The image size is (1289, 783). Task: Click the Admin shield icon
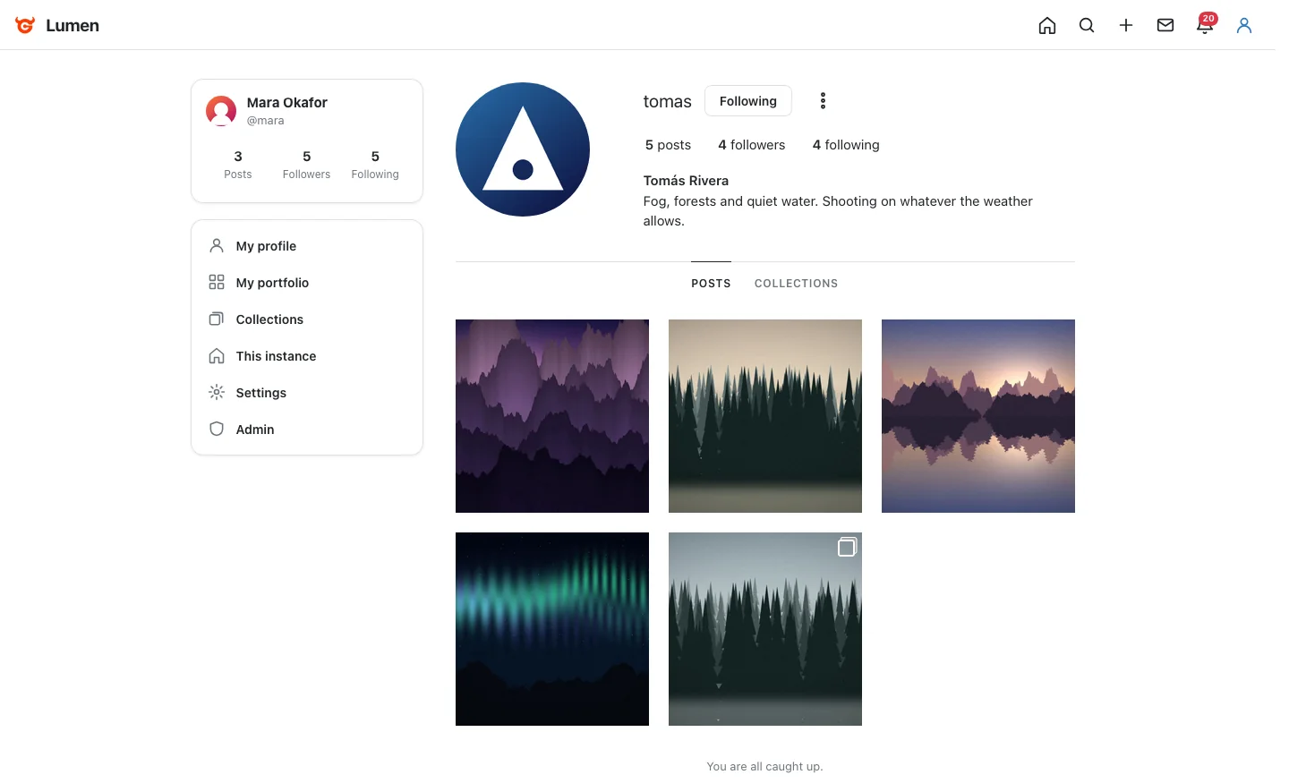click(x=217, y=429)
